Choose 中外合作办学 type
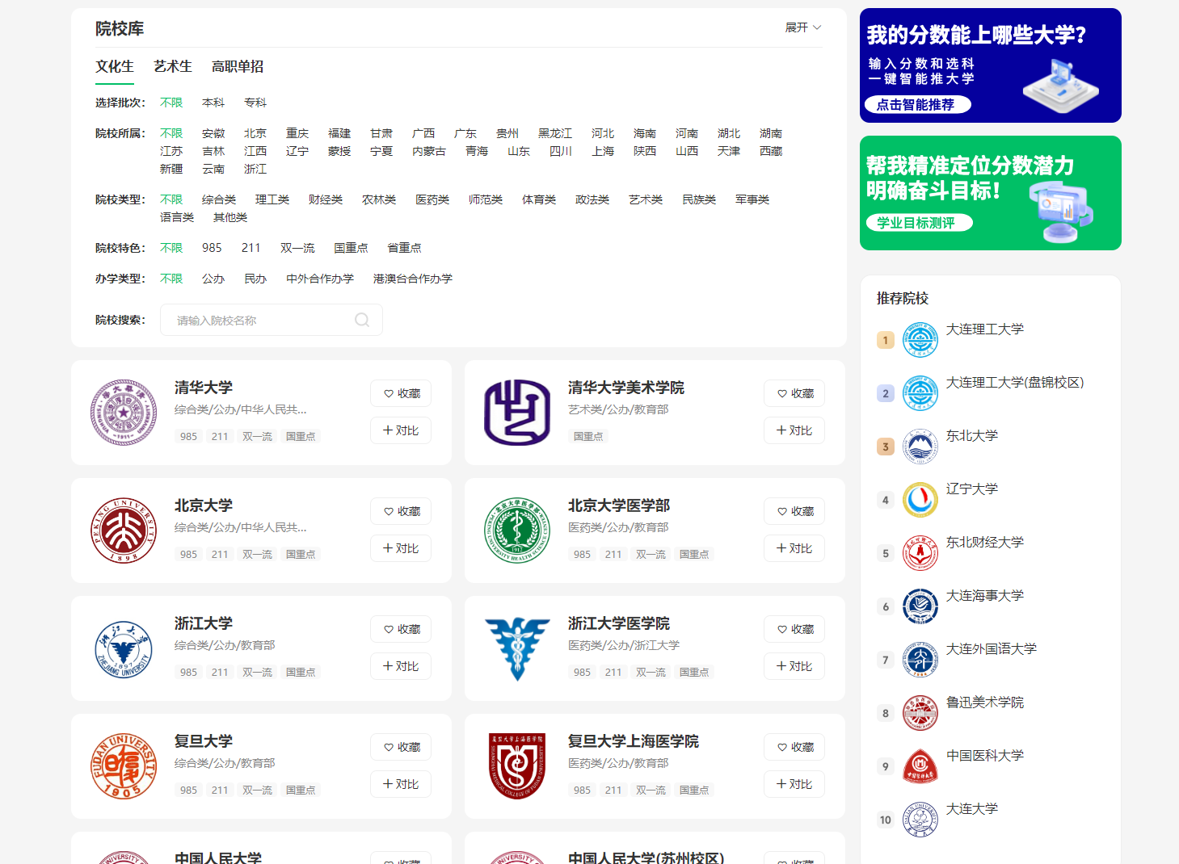This screenshot has width=1179, height=864. (320, 279)
